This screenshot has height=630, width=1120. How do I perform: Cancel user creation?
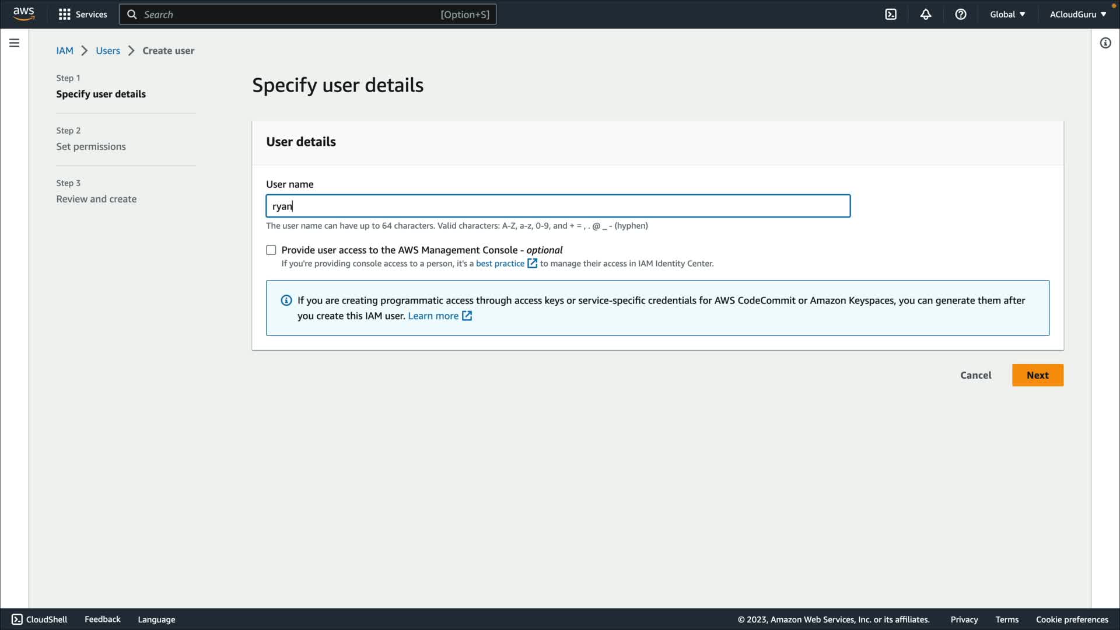click(975, 375)
